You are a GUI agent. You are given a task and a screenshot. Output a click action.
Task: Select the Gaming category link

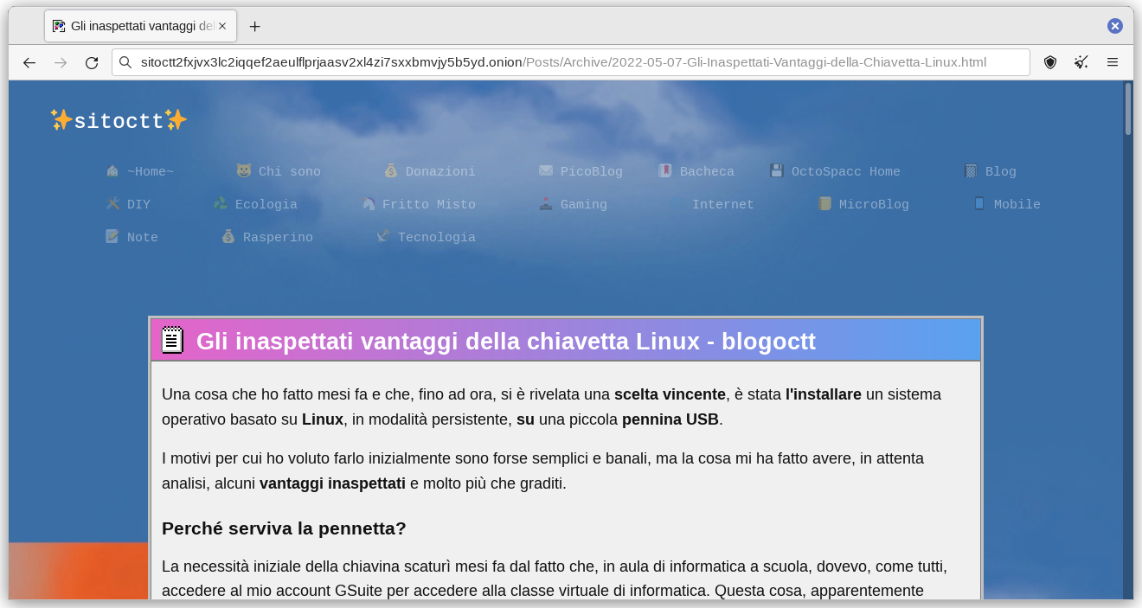583,204
